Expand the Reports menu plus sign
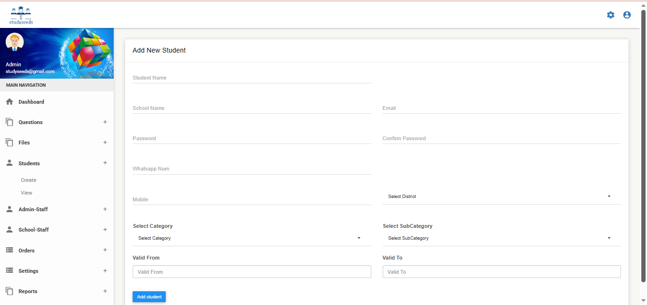This screenshot has height=305, width=647. [105, 291]
